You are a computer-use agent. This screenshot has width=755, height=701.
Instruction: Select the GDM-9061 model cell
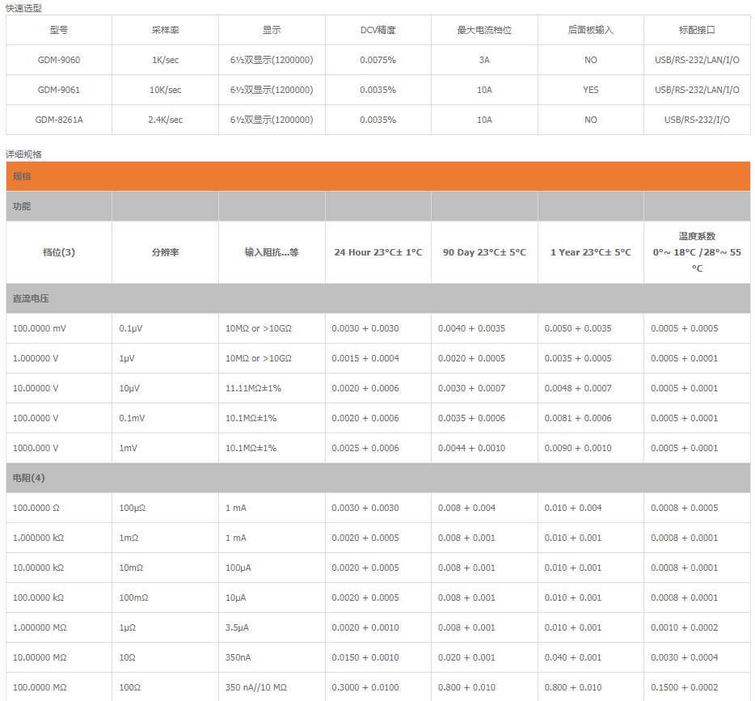[x=59, y=90]
